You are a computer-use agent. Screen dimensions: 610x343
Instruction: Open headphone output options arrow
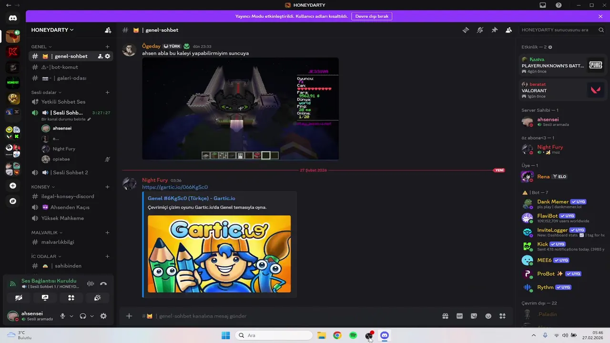[92, 316]
